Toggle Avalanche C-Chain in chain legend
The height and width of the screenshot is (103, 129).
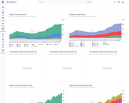[74, 46]
